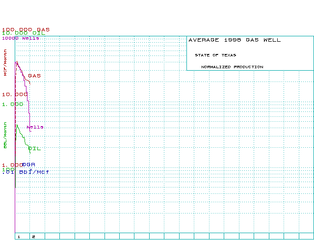Click the STATE OF TEXAS subtitle
Viewport: 314px width, 241px height.
[x=215, y=55]
